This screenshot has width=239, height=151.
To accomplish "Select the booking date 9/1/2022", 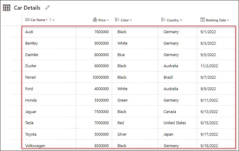I will point(208,32).
